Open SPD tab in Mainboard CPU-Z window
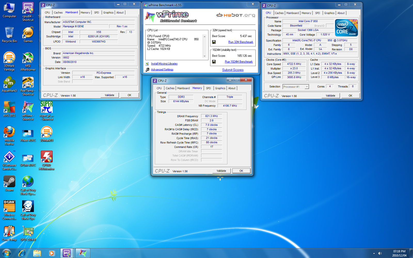This screenshot has height=258, width=413. click(97, 12)
